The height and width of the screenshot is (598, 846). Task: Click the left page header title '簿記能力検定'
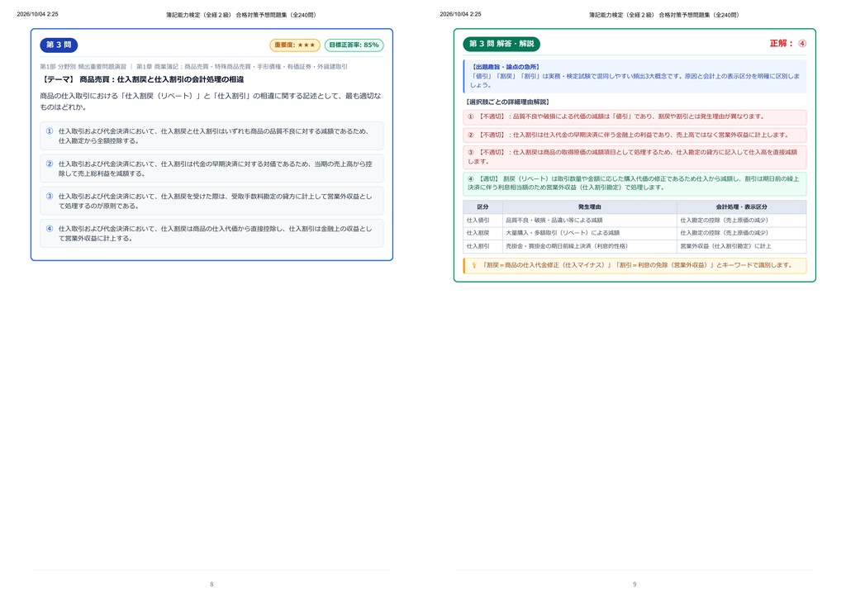(x=240, y=15)
